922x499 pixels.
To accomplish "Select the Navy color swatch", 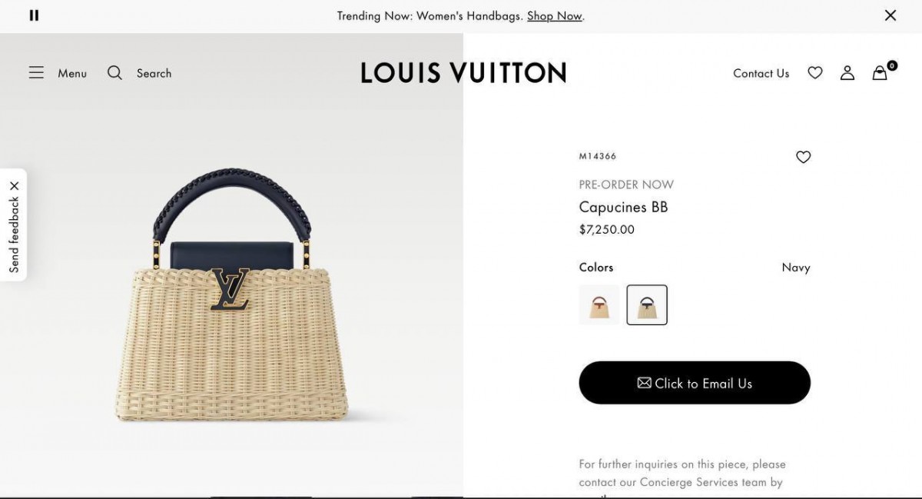I will 647,304.
